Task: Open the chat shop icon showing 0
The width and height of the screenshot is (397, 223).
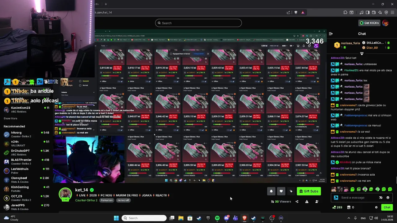Action: 350,207
